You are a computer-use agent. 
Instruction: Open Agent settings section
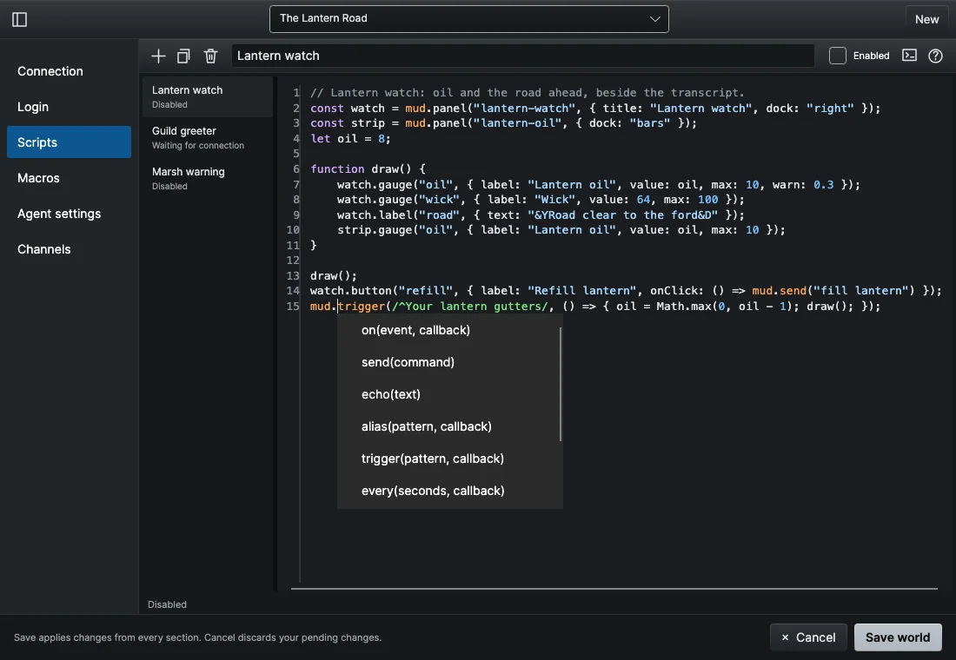(69, 214)
